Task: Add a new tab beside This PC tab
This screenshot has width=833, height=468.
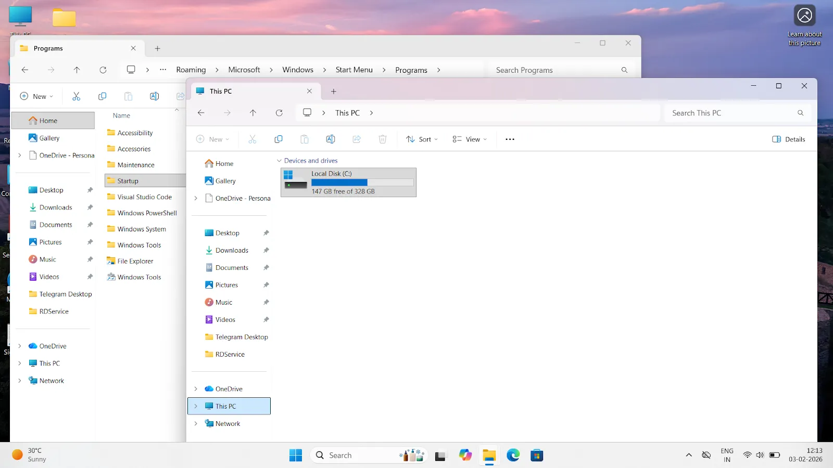Action: [x=334, y=92]
